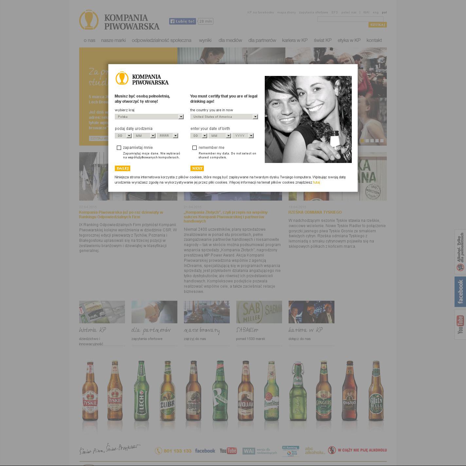Click the footer WAI accessibility icon
This screenshot has height=466, width=466.
click(x=249, y=451)
